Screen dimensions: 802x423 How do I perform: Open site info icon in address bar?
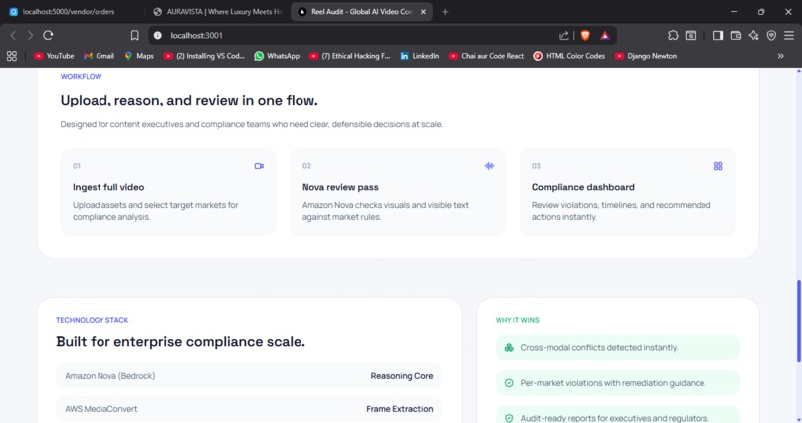pyautogui.click(x=158, y=35)
